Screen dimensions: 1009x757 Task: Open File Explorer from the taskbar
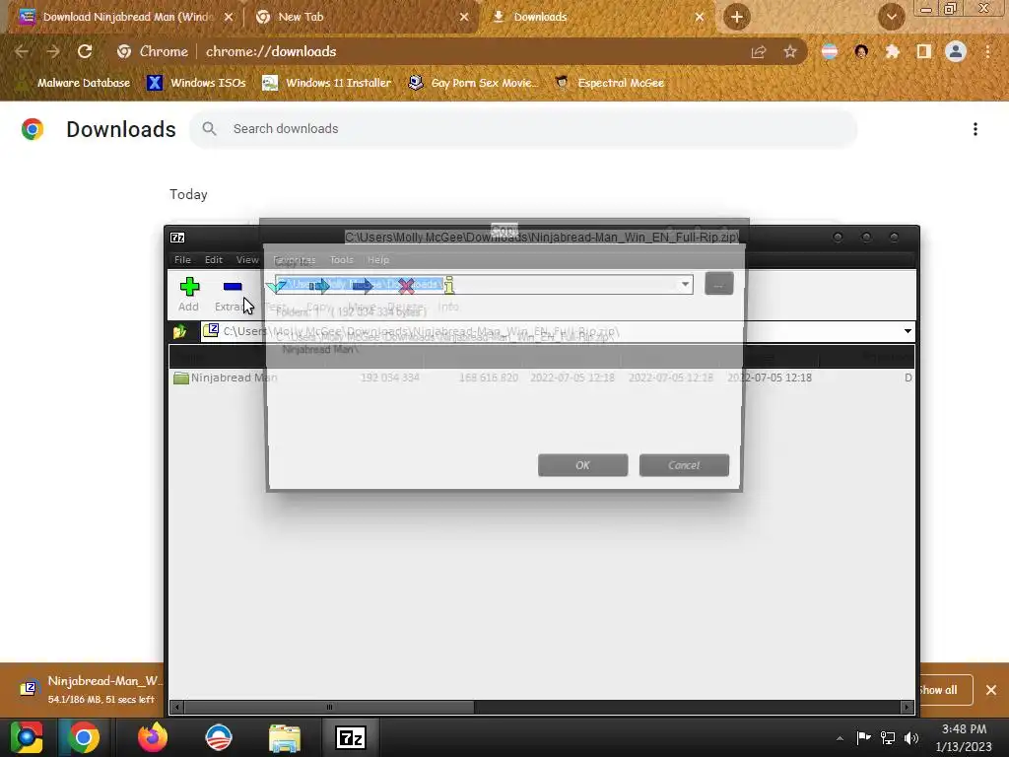284,737
